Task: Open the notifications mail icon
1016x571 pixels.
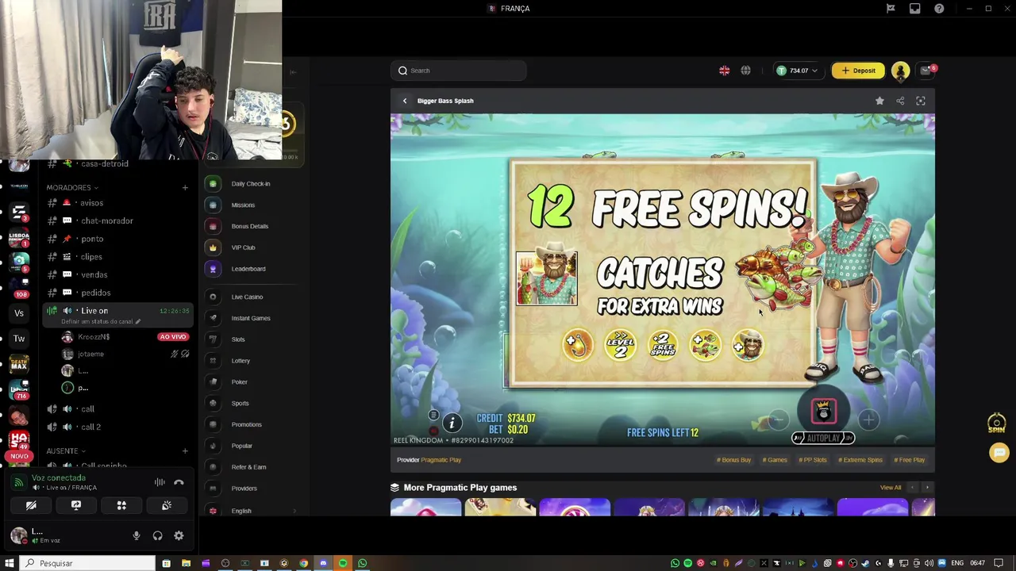Action: (x=926, y=71)
